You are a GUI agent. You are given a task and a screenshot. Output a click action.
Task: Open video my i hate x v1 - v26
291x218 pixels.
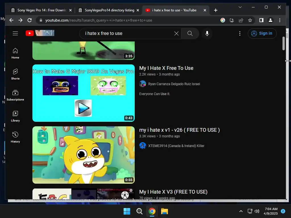pos(180,130)
